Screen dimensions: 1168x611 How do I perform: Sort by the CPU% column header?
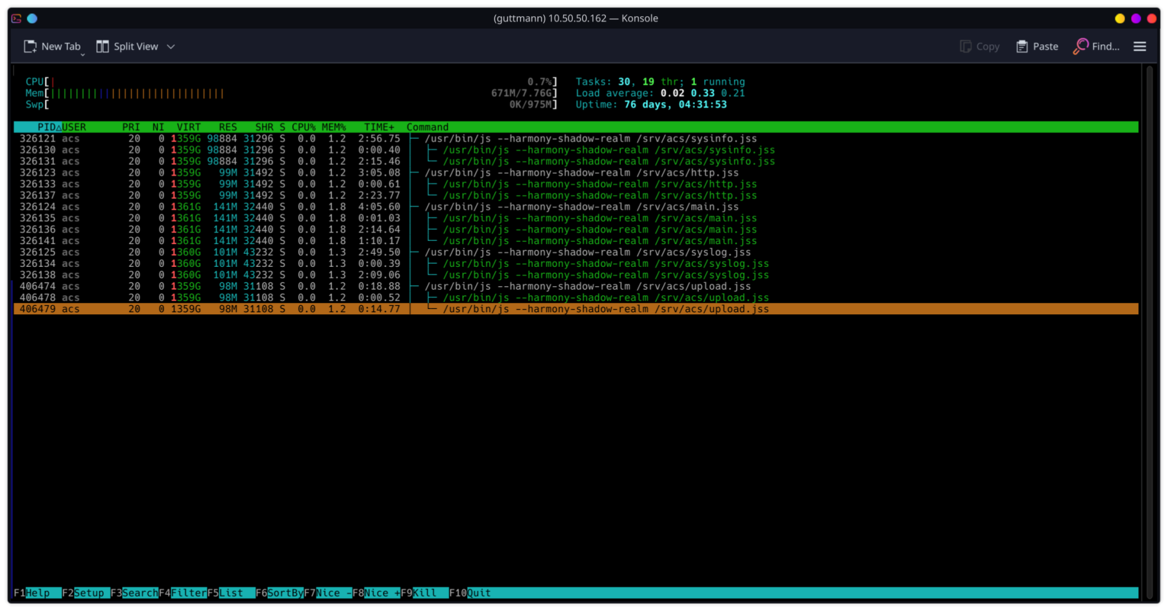point(303,127)
